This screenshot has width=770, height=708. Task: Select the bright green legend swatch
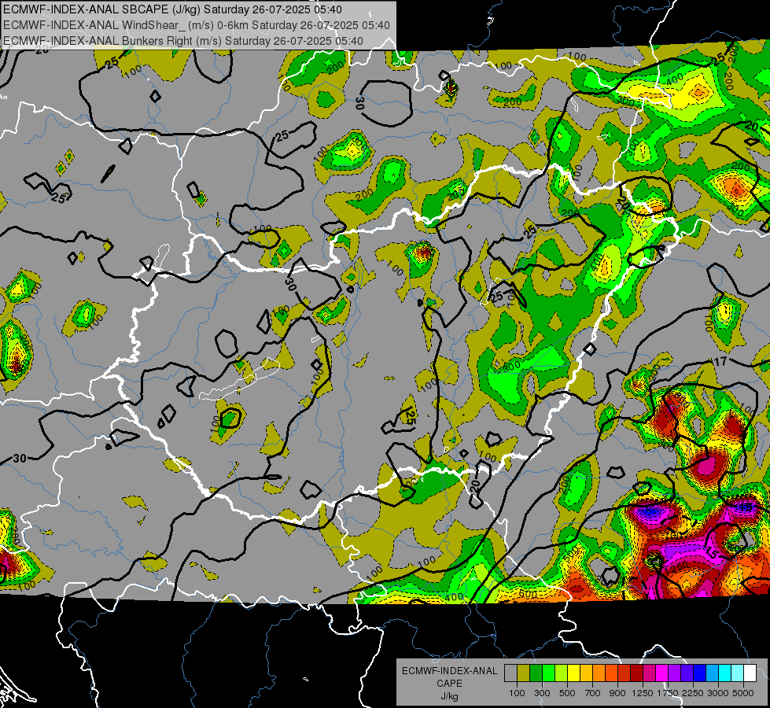548,673
